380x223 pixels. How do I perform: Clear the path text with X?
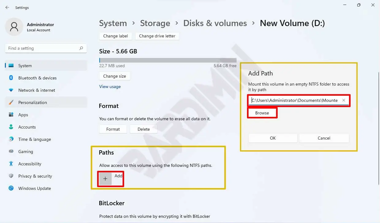click(x=344, y=100)
